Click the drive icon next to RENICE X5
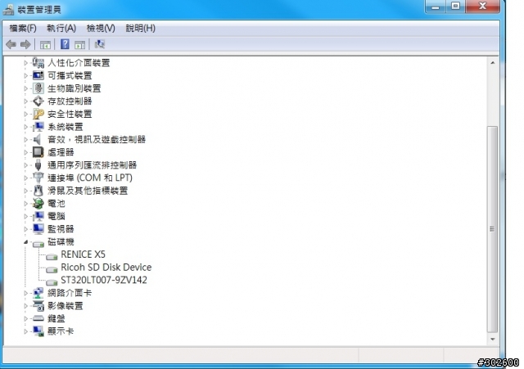This screenshot has height=369, width=524. (52, 256)
